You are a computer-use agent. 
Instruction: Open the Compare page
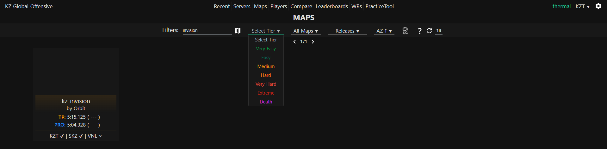tap(301, 6)
